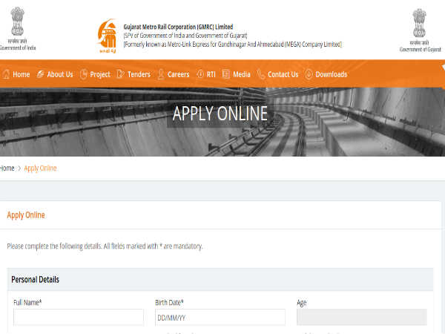445x334 pixels.
Task: Click the Contact Us phone icon
Action: pyautogui.click(x=261, y=74)
